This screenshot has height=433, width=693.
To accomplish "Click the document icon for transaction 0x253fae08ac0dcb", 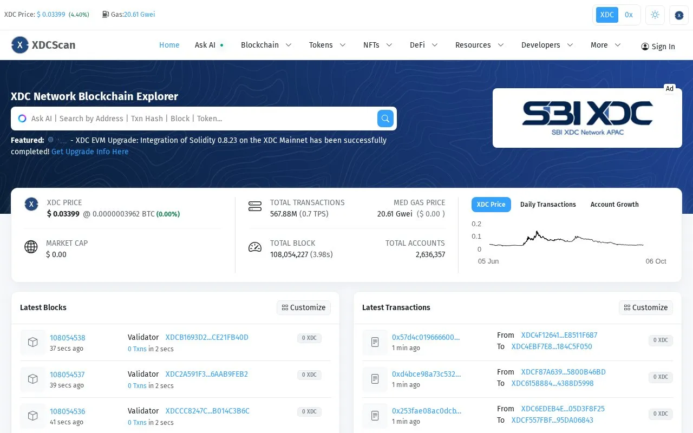I will click(x=375, y=416).
